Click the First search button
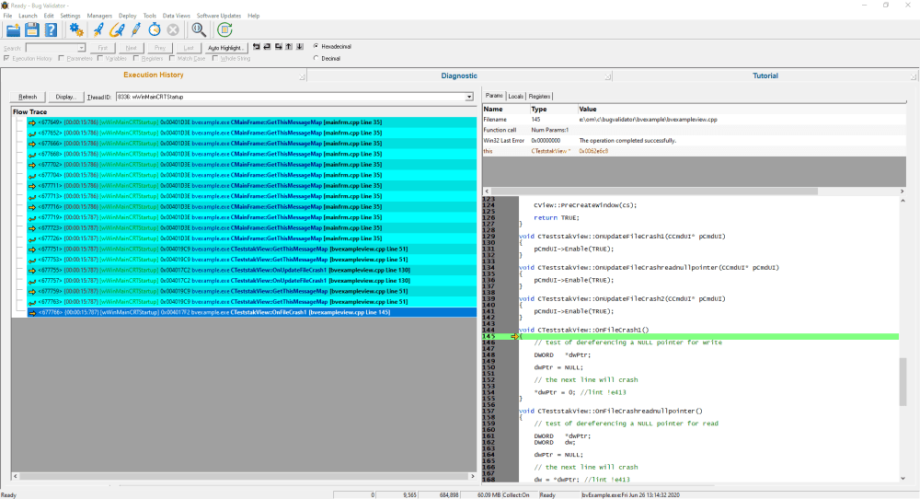The image size is (920, 499). [x=103, y=48]
